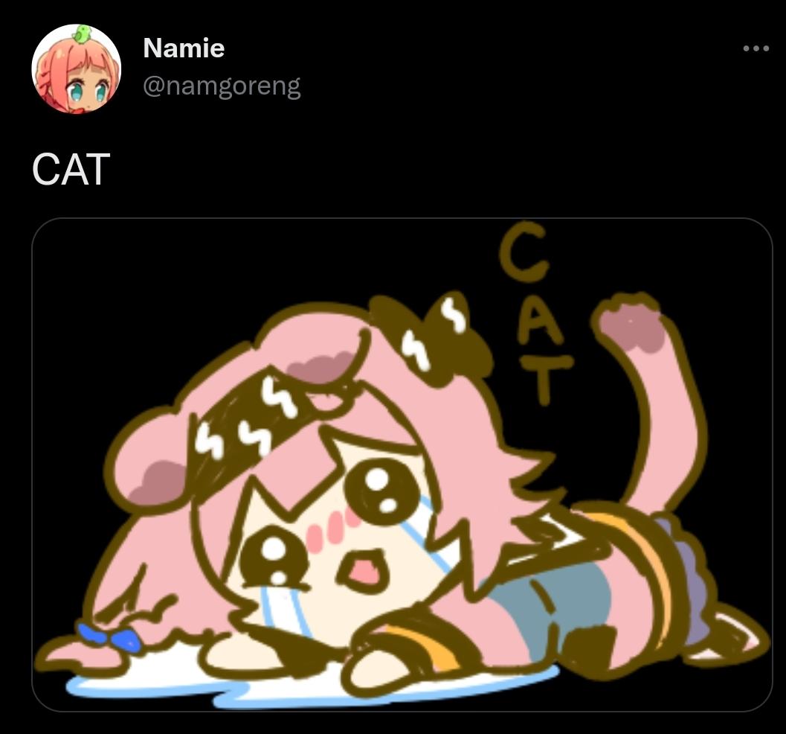Click the character's lower teary eye
This screenshot has height=734, width=786.
(x=271, y=557)
